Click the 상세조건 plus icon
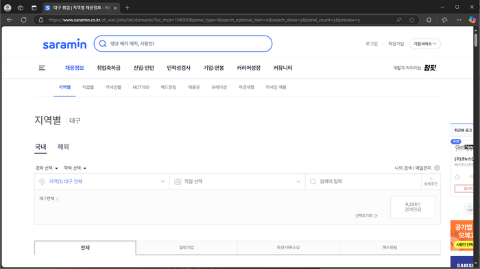 [431, 179]
